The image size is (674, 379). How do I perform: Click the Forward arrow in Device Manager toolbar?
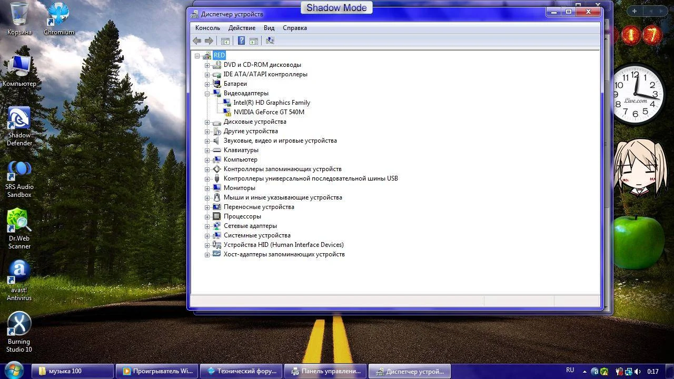[x=209, y=41]
